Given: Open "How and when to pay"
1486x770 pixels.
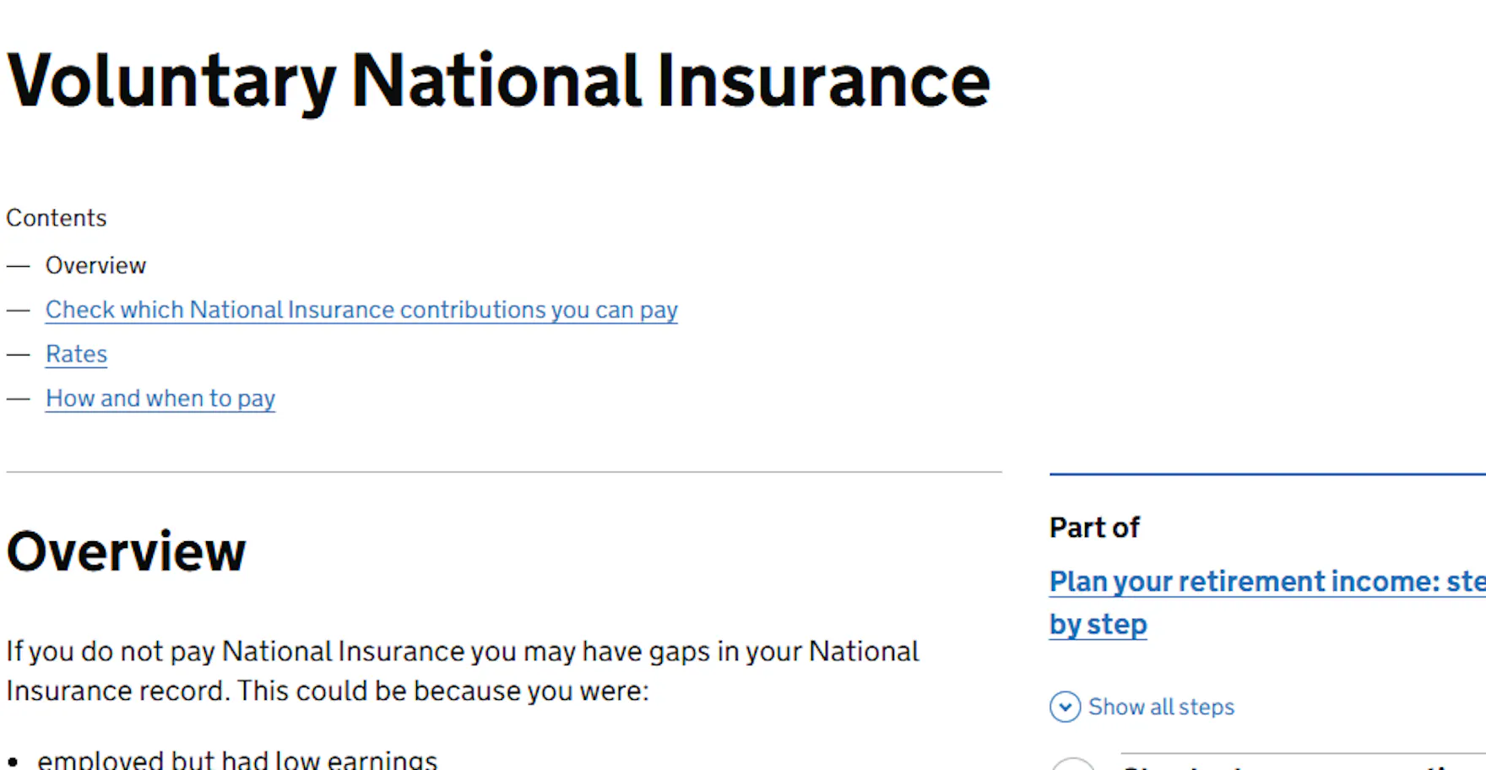Looking at the screenshot, I should (160, 398).
